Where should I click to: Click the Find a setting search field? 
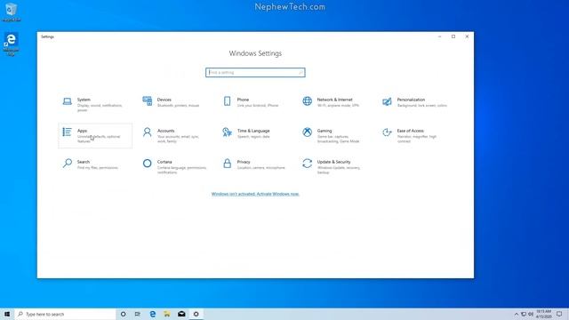pyautogui.click(x=255, y=73)
